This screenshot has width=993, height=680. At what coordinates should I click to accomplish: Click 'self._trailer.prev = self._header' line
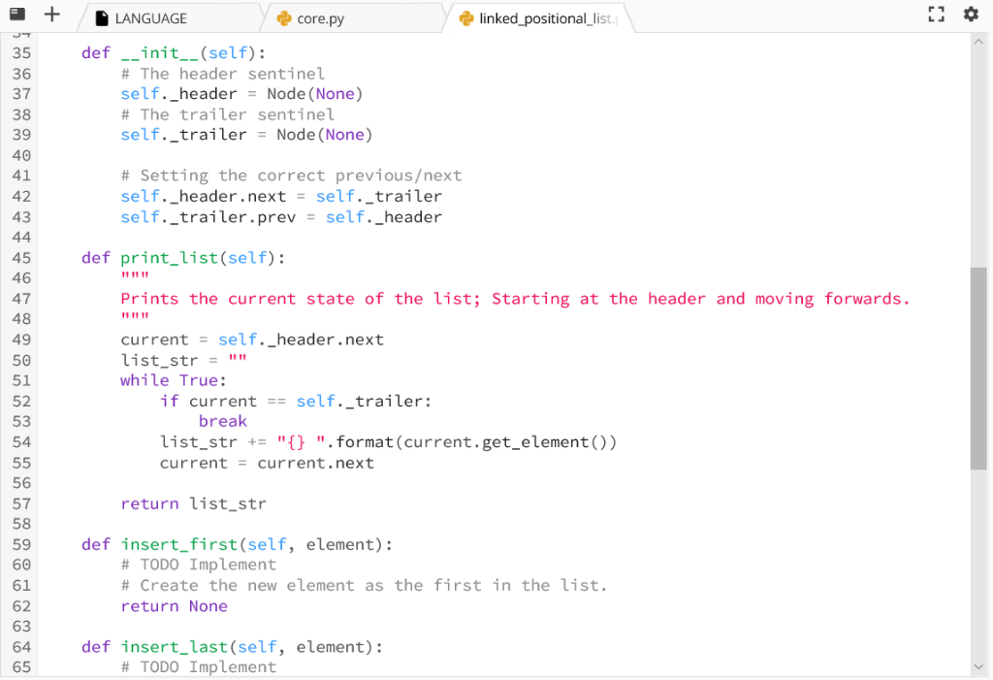pos(281,216)
